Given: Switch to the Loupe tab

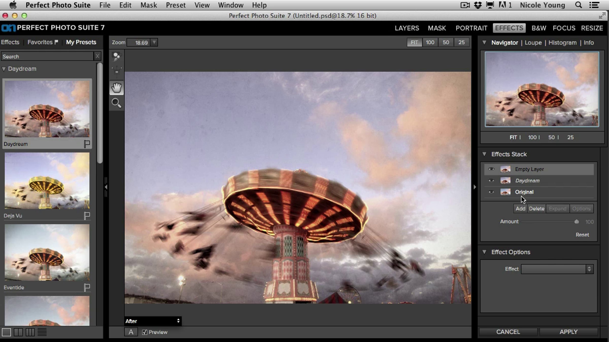Looking at the screenshot, I should (533, 43).
